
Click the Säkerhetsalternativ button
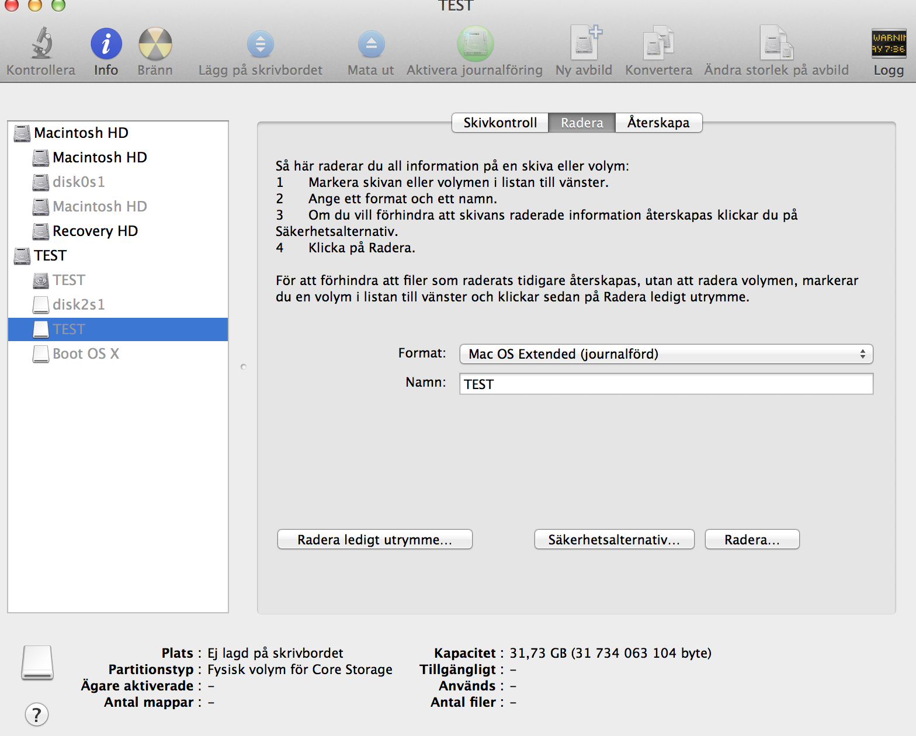point(615,540)
